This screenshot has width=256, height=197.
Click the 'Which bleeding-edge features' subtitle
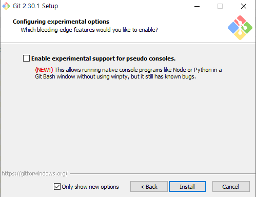point(89,30)
